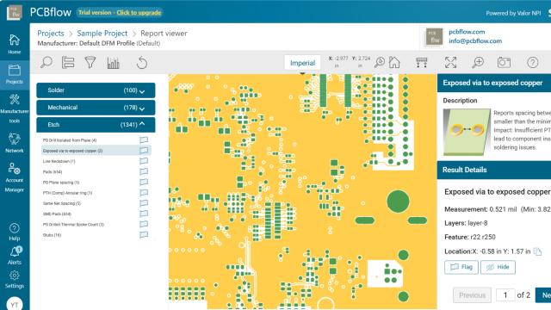Select the measure ruler tool
This screenshot has height=310, width=551.
pos(421,63)
